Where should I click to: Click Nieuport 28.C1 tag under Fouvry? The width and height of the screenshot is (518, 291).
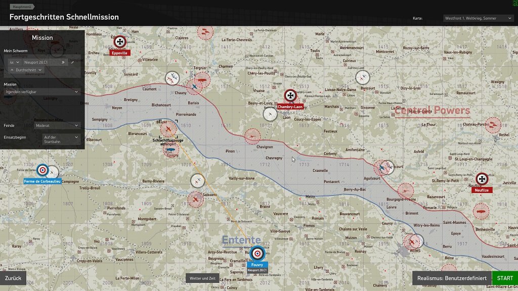tap(257, 270)
